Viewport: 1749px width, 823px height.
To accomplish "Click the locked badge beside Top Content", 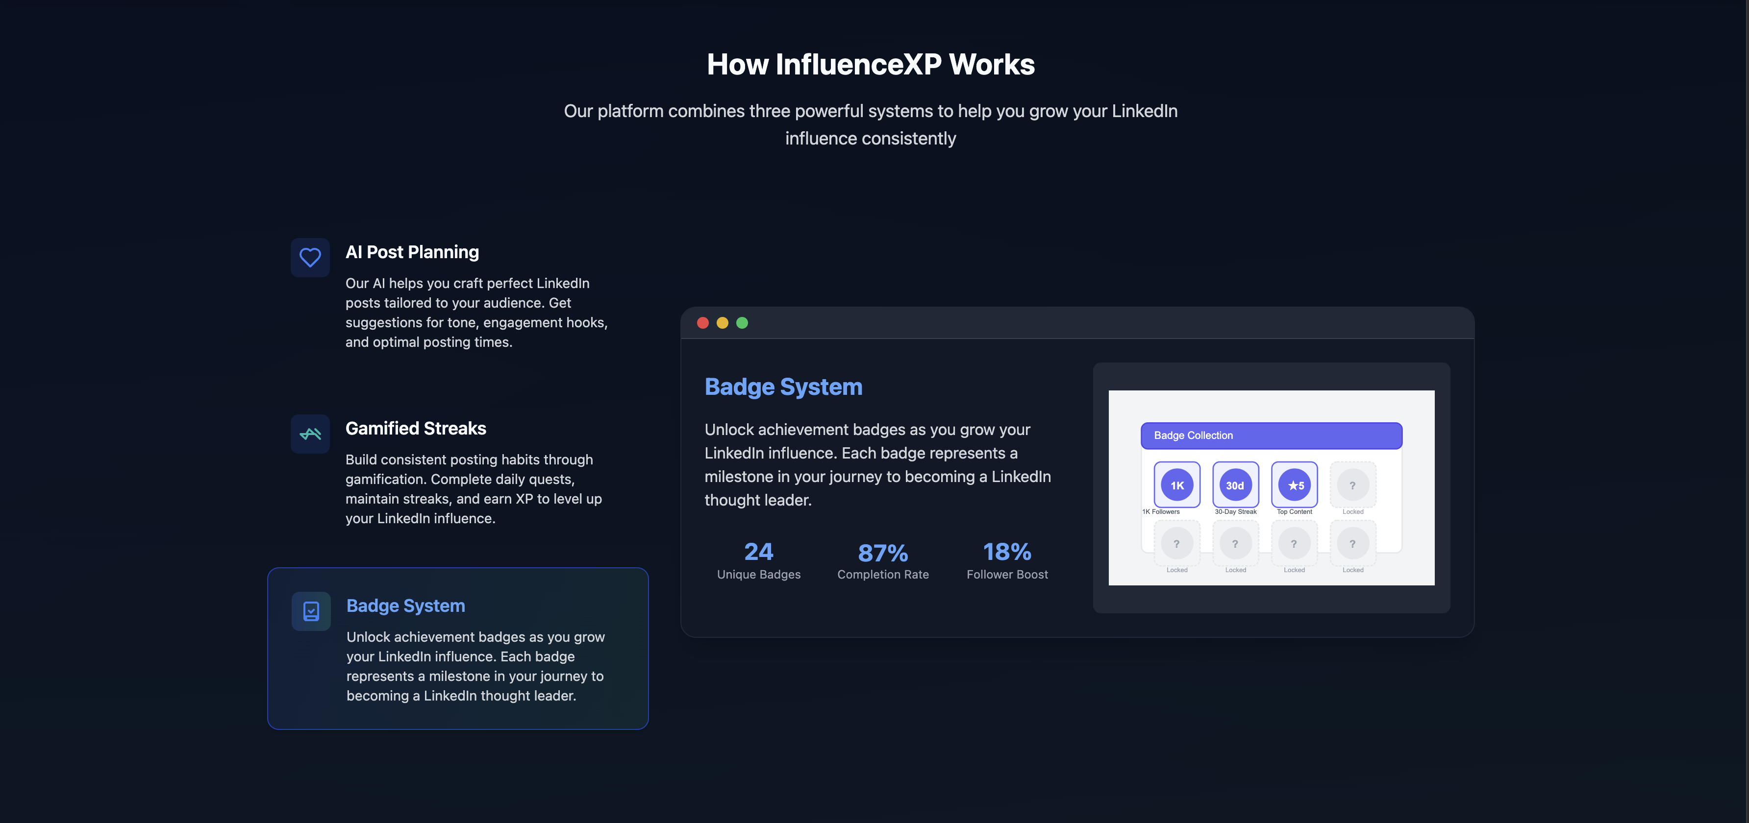I will click(1352, 484).
